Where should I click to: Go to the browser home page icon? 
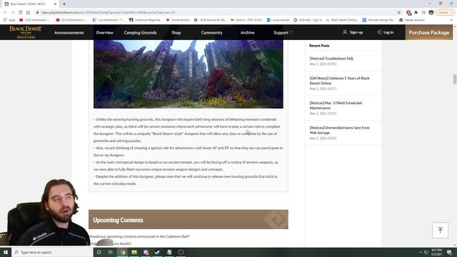pyautogui.click(x=28, y=13)
